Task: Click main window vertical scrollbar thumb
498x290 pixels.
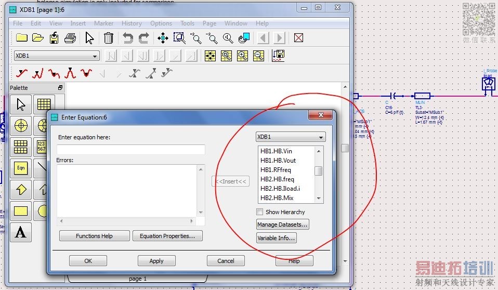Action: pyautogui.click(x=345, y=148)
